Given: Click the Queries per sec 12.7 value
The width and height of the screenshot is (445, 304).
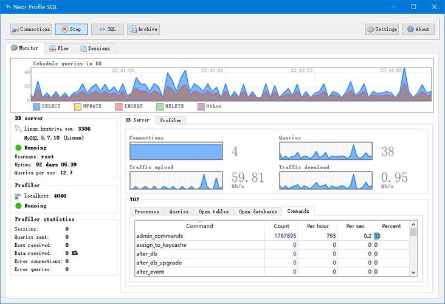Looking at the screenshot, I should [66, 173].
